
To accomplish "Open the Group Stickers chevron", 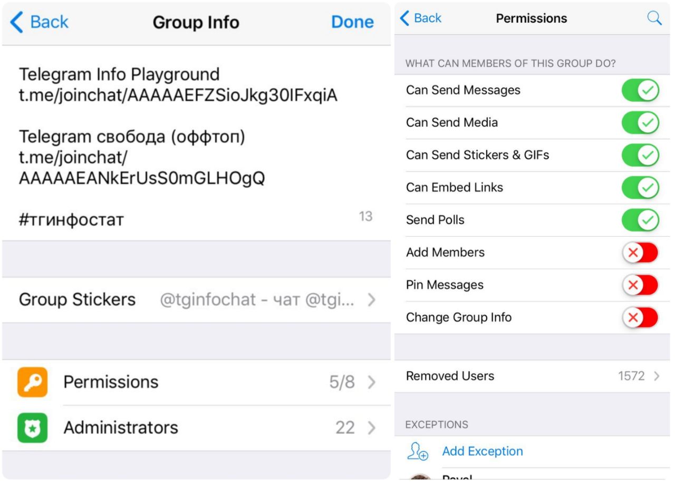I will pyautogui.click(x=372, y=300).
